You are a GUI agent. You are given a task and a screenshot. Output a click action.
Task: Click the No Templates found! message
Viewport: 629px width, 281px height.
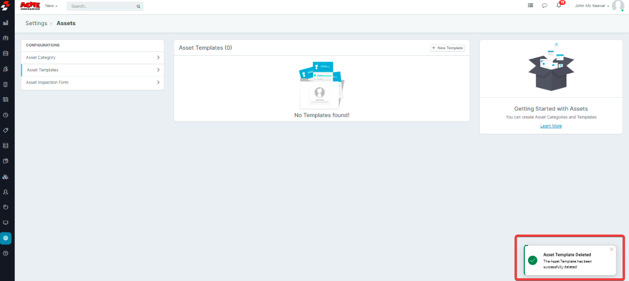click(x=322, y=115)
